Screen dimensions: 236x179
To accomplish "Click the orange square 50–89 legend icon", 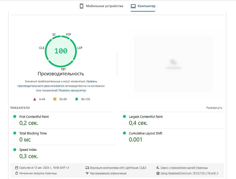I will [x=55, y=99].
